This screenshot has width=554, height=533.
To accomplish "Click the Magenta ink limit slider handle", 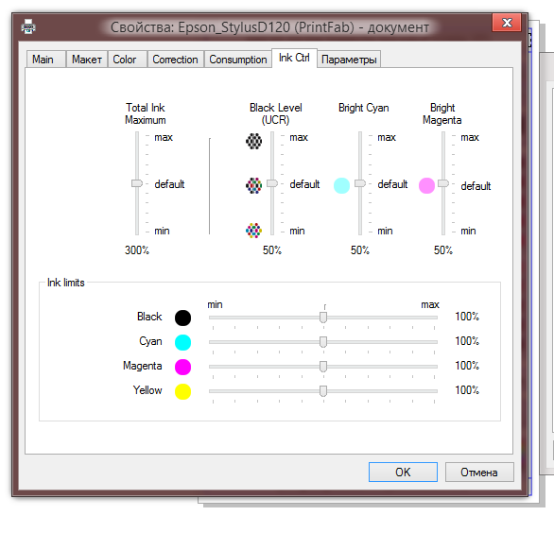I will click(x=323, y=367).
